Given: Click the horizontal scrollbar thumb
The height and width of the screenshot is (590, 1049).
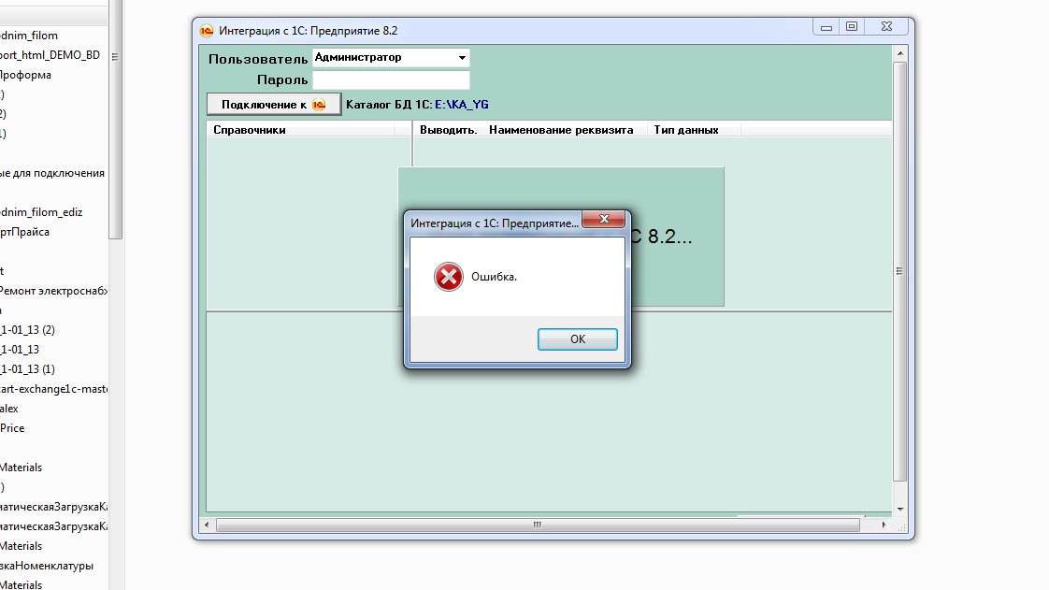Looking at the screenshot, I should (x=538, y=525).
